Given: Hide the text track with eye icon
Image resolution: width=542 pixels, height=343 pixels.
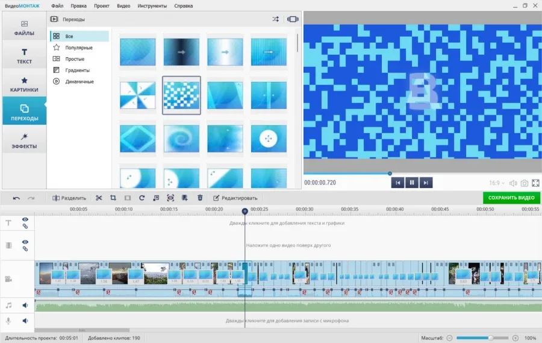Looking at the screenshot, I should [x=25, y=220].
